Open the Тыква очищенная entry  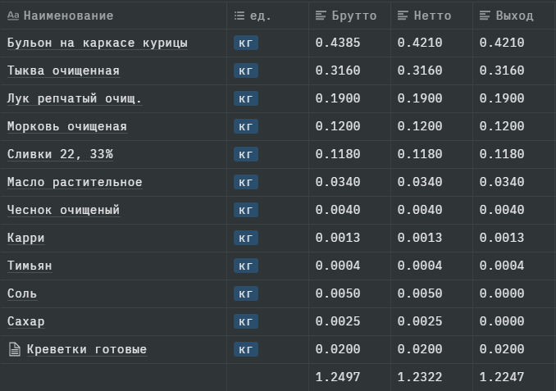pyautogui.click(x=63, y=70)
